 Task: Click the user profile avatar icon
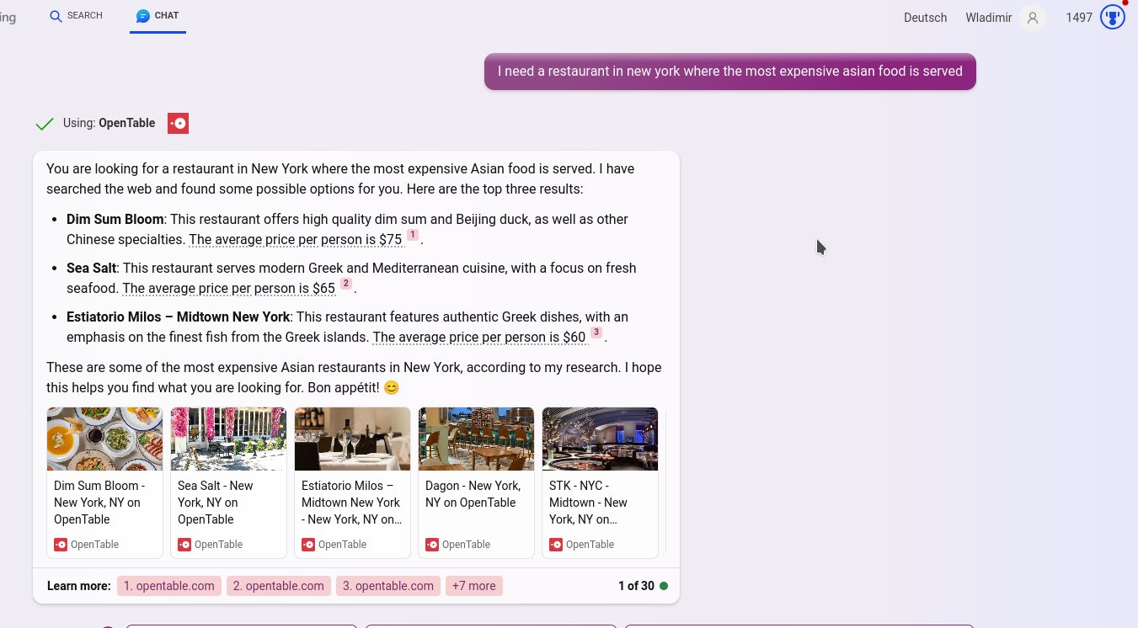[1033, 18]
